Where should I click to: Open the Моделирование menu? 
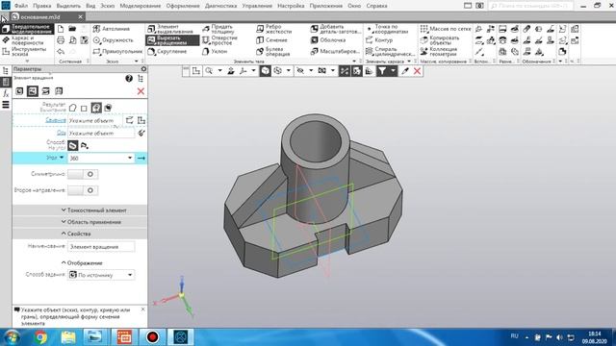point(141,6)
